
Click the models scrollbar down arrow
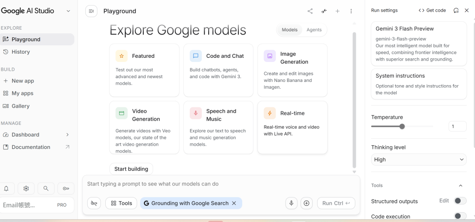click(354, 172)
